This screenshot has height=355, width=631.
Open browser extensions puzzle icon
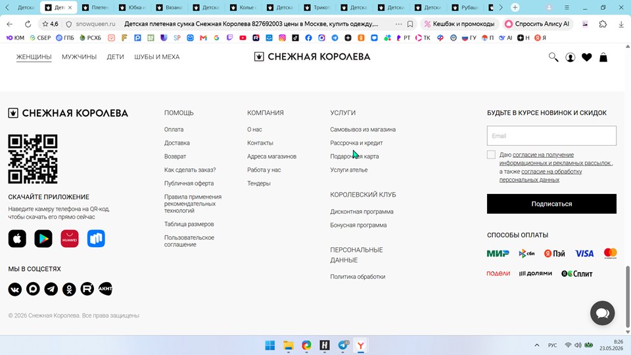tap(603, 24)
